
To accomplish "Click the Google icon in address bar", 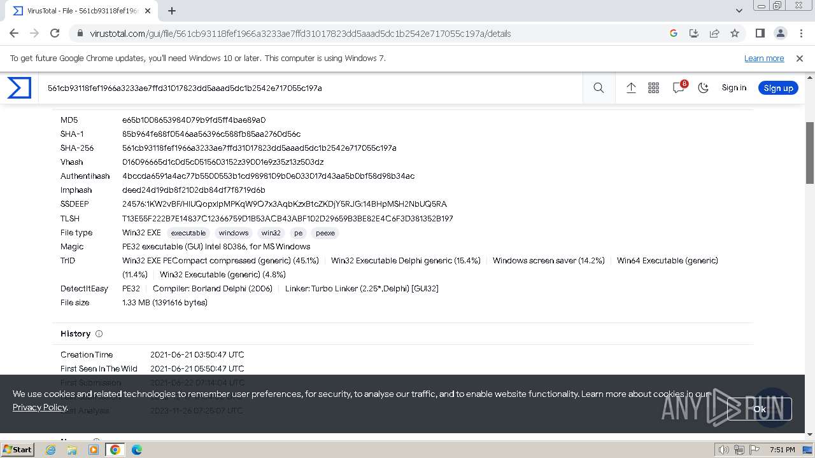I will click(x=674, y=33).
